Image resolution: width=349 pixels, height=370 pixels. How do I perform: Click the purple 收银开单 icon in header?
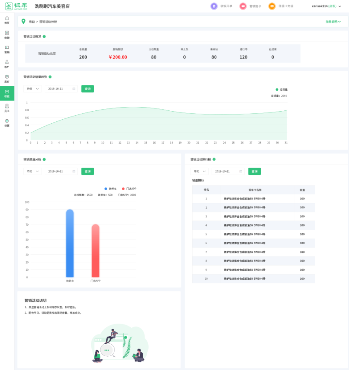[x=214, y=6]
